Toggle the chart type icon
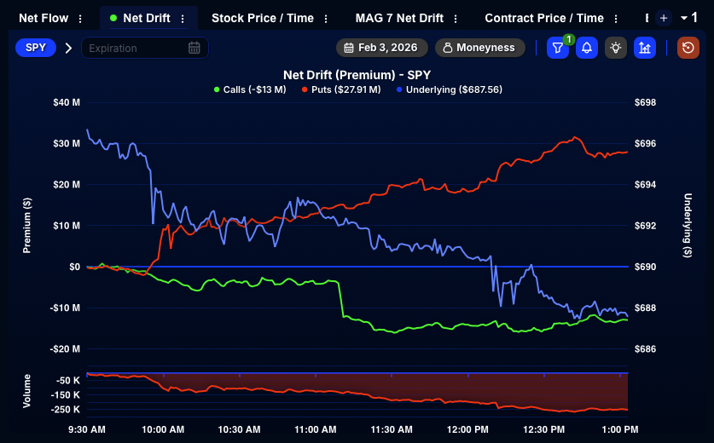Screen dimensions: 714x443 click(645, 48)
